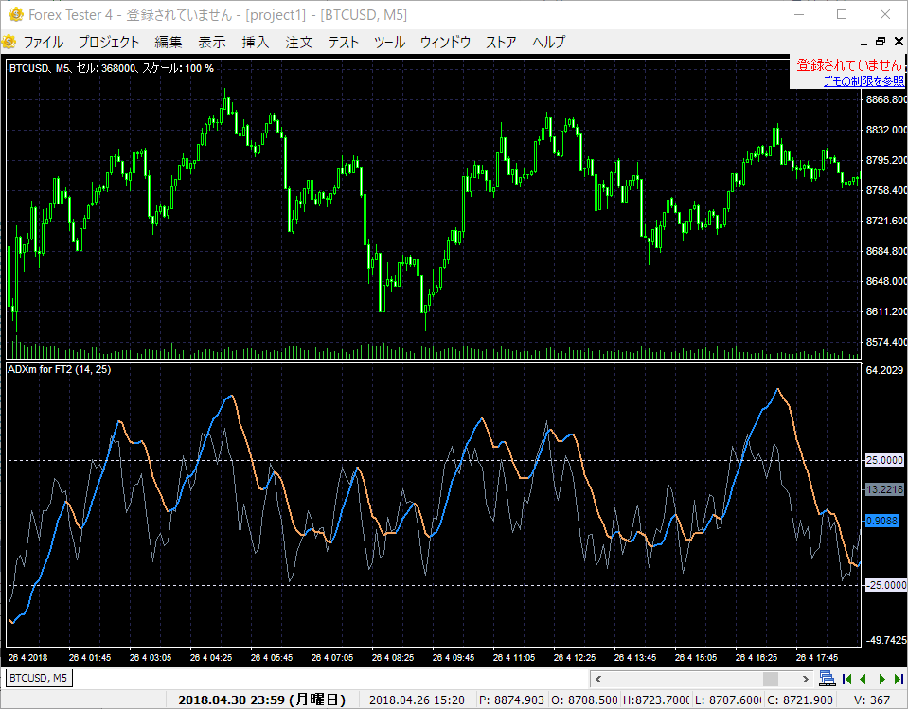Click the chart horizontal scrollbar thumb

click(x=770, y=679)
